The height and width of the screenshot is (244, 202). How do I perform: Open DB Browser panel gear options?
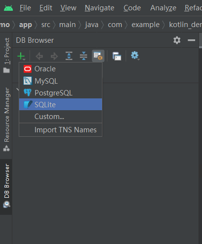click(x=177, y=40)
